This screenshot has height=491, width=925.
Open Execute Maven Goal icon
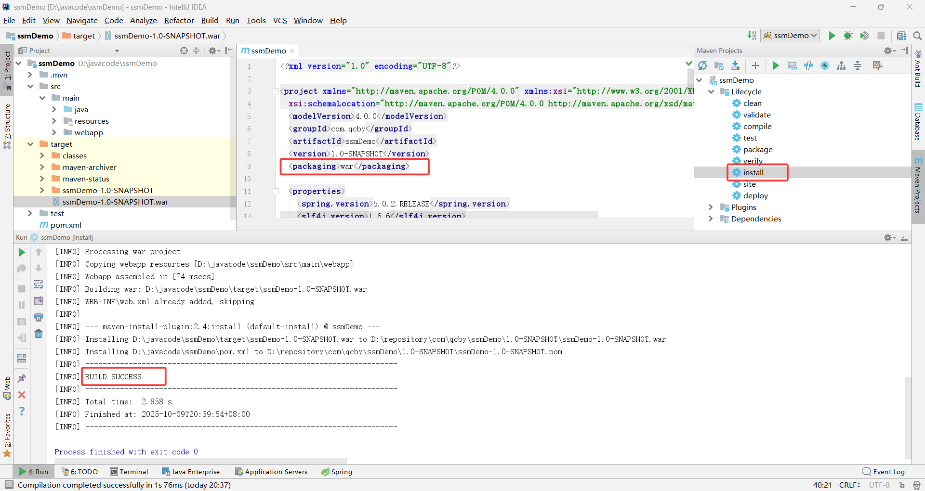pos(792,65)
